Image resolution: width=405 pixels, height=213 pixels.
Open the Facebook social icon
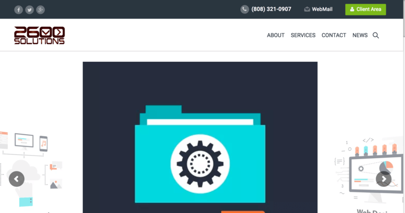(18, 10)
